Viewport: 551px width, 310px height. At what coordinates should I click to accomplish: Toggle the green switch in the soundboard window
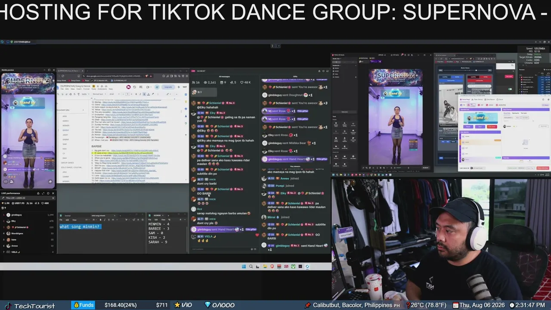tap(510, 89)
